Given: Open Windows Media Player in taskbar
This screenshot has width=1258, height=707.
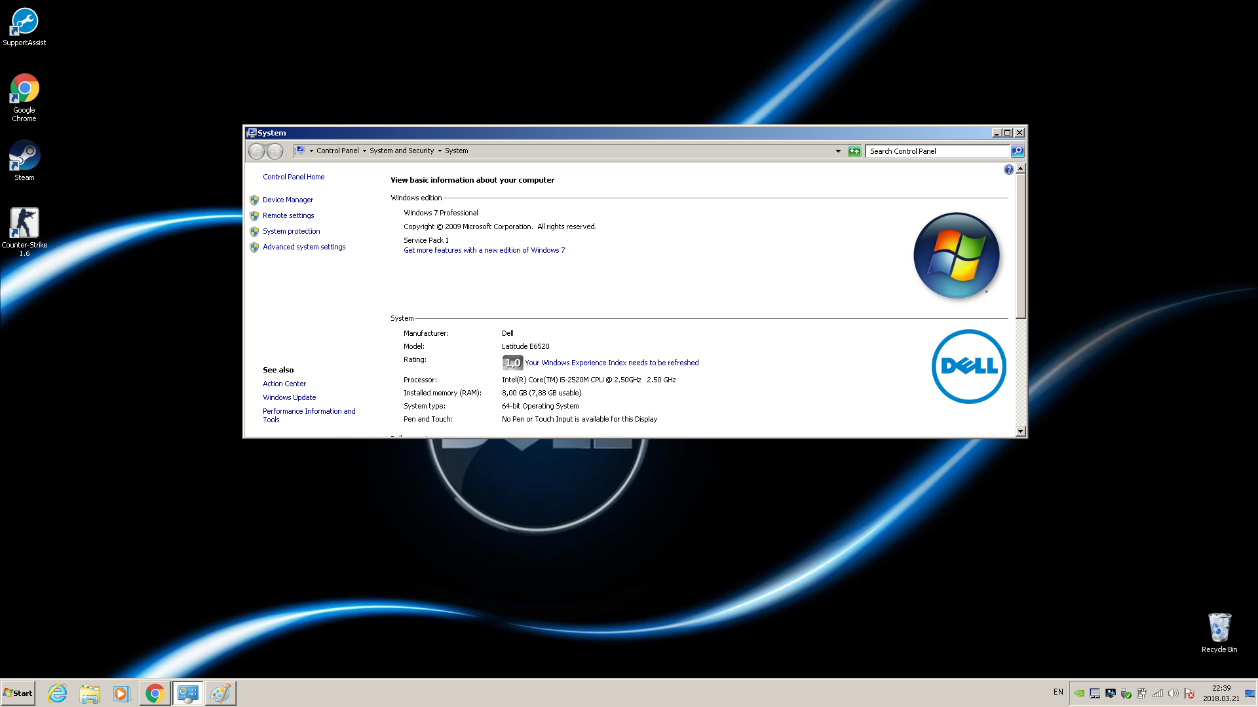Looking at the screenshot, I should 121,693.
